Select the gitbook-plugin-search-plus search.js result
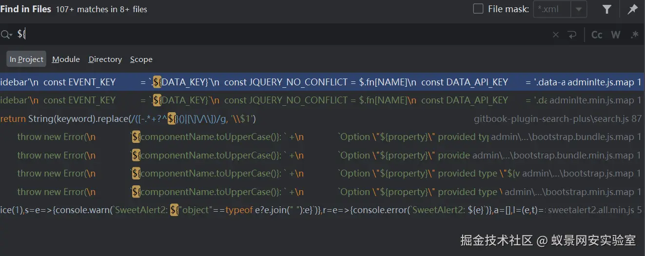This screenshot has height=256, width=645. coord(322,118)
